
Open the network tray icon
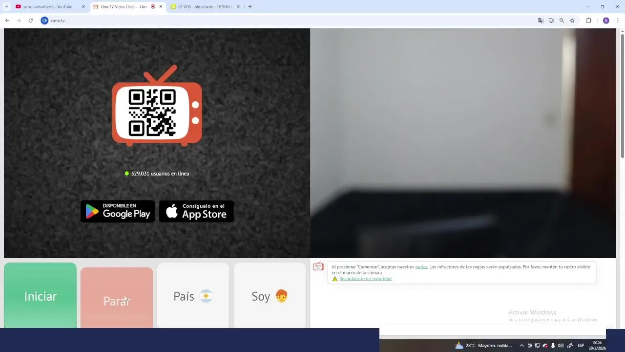click(537, 346)
